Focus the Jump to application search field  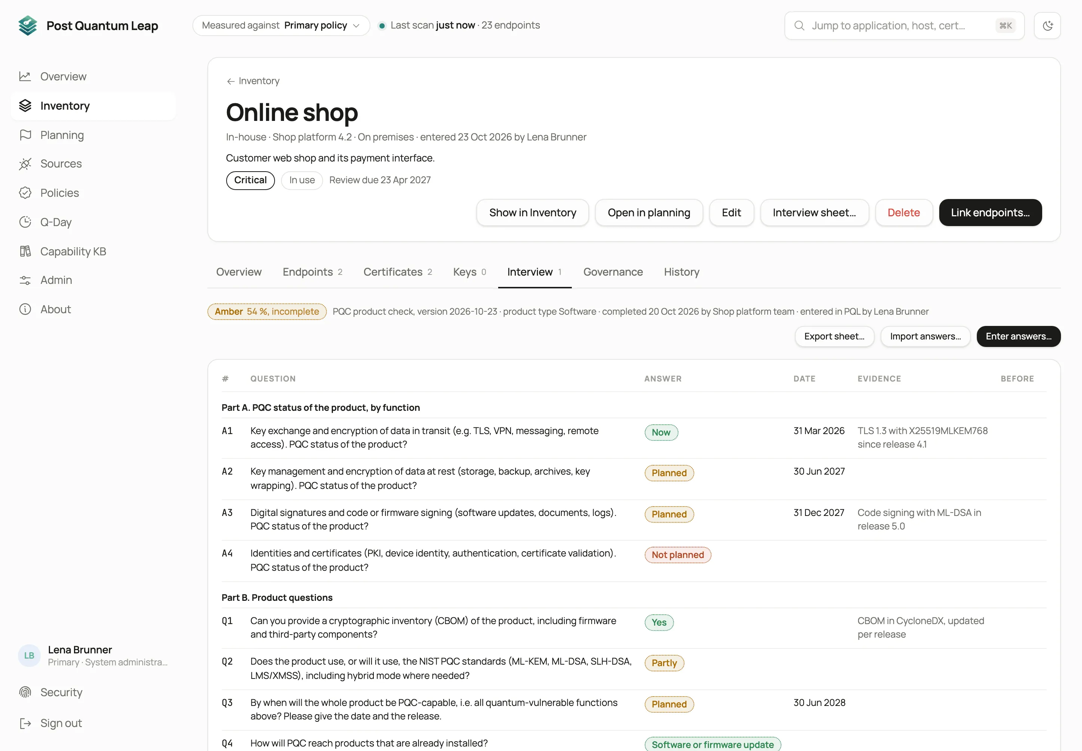pos(904,26)
